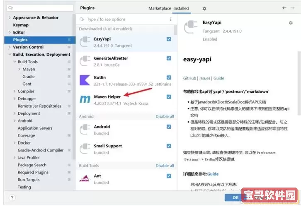Select the Testing settings entry
This screenshot has width=301, height=207.
[24, 187]
